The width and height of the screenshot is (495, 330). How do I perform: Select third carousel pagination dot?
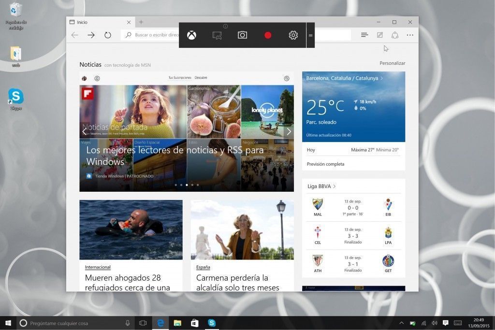click(x=187, y=185)
